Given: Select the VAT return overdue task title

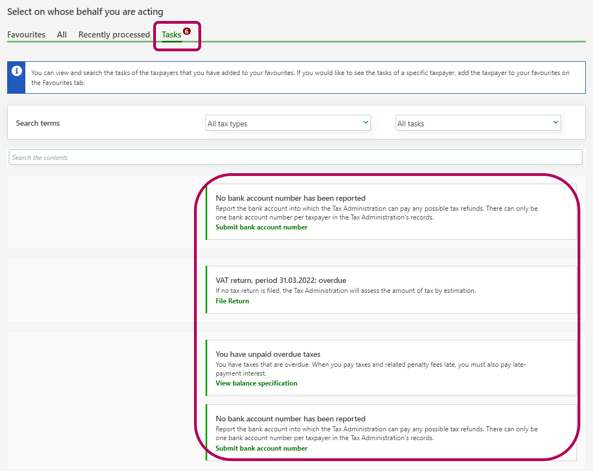Looking at the screenshot, I should click(x=281, y=280).
